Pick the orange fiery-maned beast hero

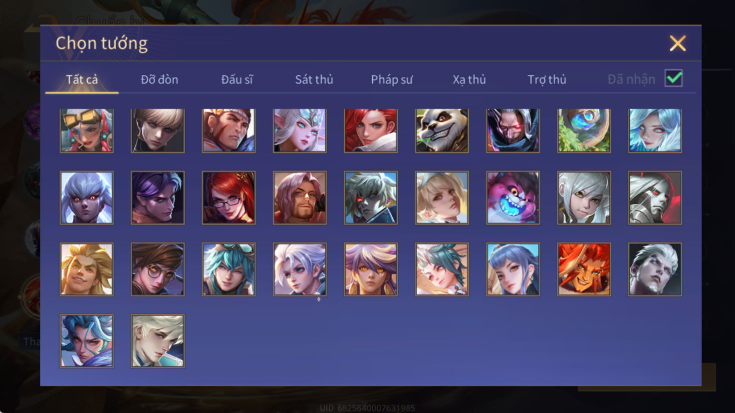[x=584, y=270]
